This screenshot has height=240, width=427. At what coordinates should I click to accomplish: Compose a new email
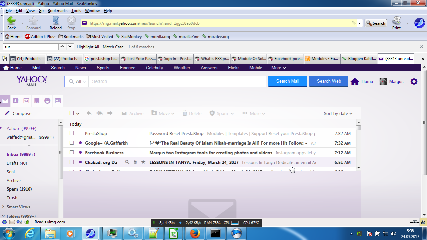[18, 113]
